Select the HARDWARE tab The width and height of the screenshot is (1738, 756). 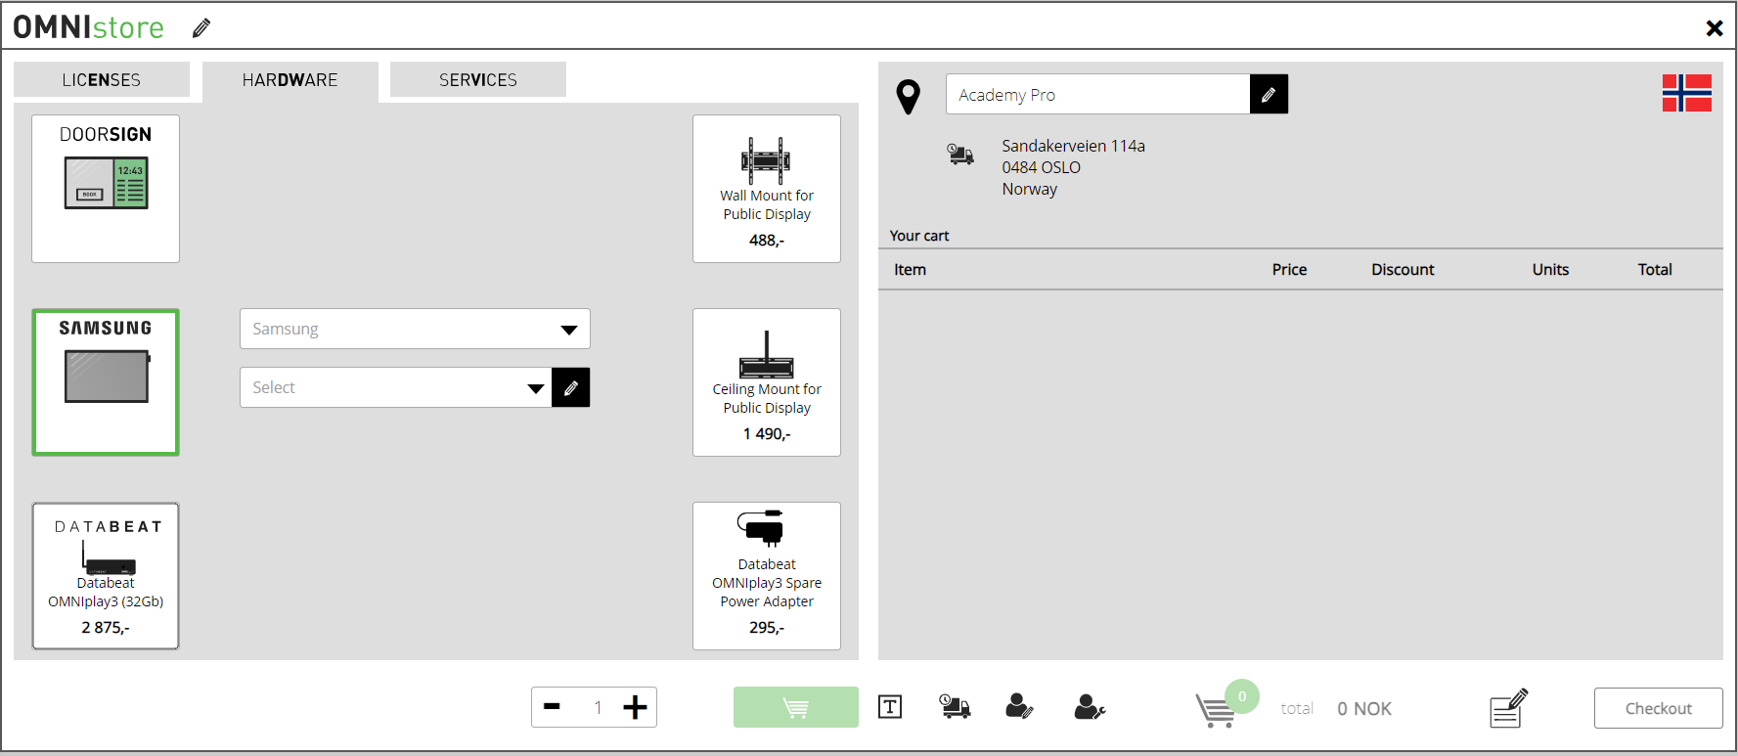290,80
